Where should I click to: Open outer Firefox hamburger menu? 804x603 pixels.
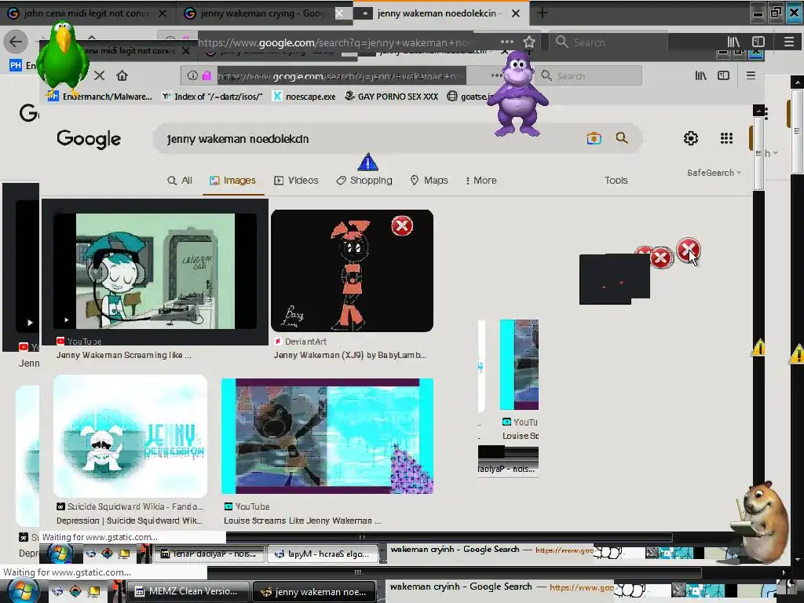coord(788,42)
